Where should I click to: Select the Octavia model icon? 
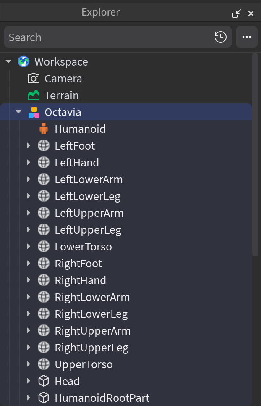(x=34, y=112)
